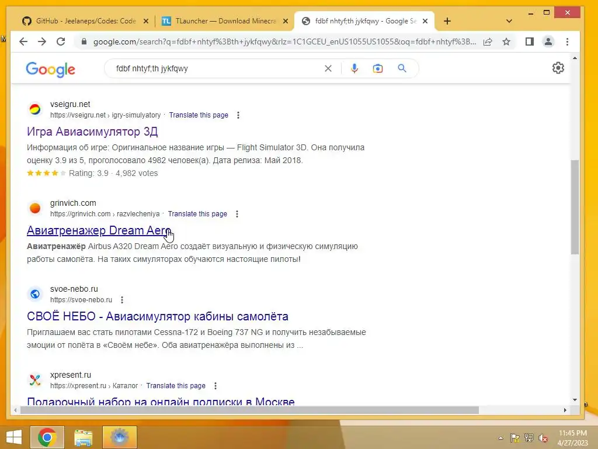This screenshot has height=449, width=598.
Task: Submit search with the magnifier icon
Action: [402, 68]
